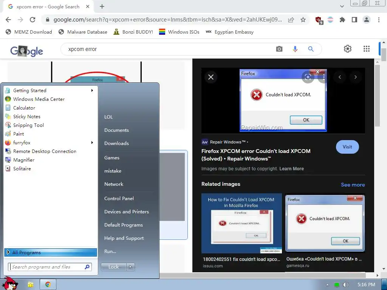Close the image preview panel
The height and width of the screenshot is (290, 387).
coord(211,77)
